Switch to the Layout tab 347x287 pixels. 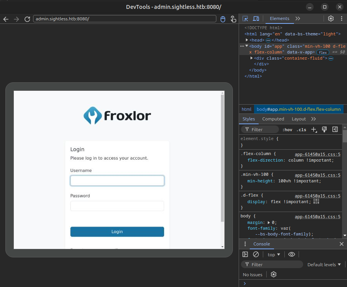click(x=299, y=119)
